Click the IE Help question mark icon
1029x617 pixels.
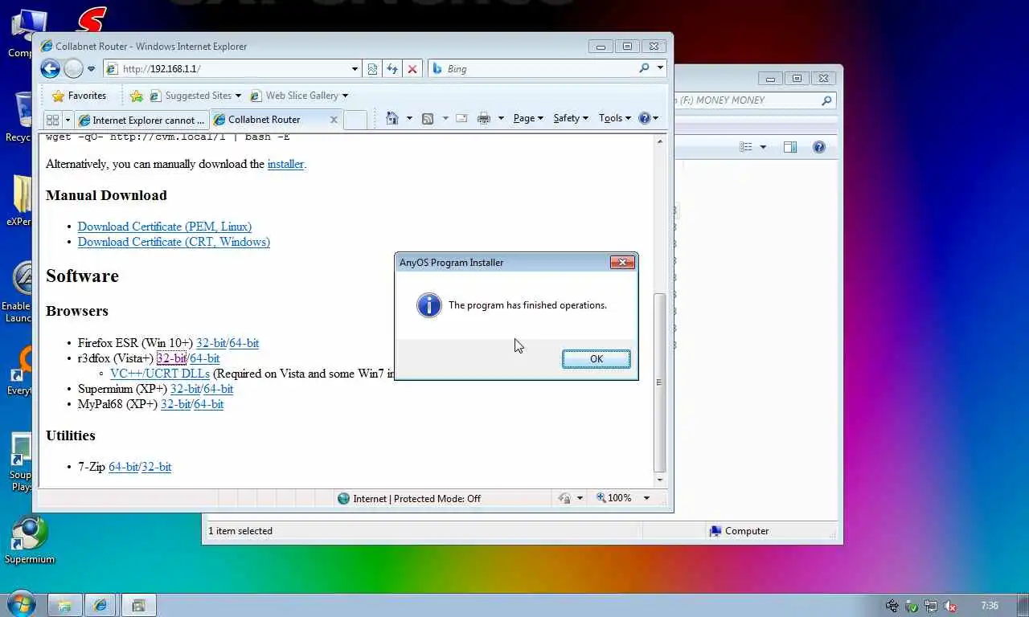[644, 118]
